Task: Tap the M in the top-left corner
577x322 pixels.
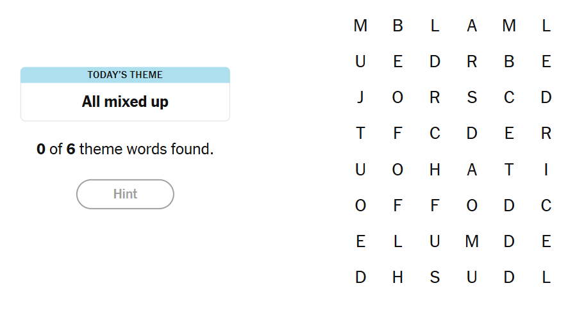Action: [x=360, y=26]
